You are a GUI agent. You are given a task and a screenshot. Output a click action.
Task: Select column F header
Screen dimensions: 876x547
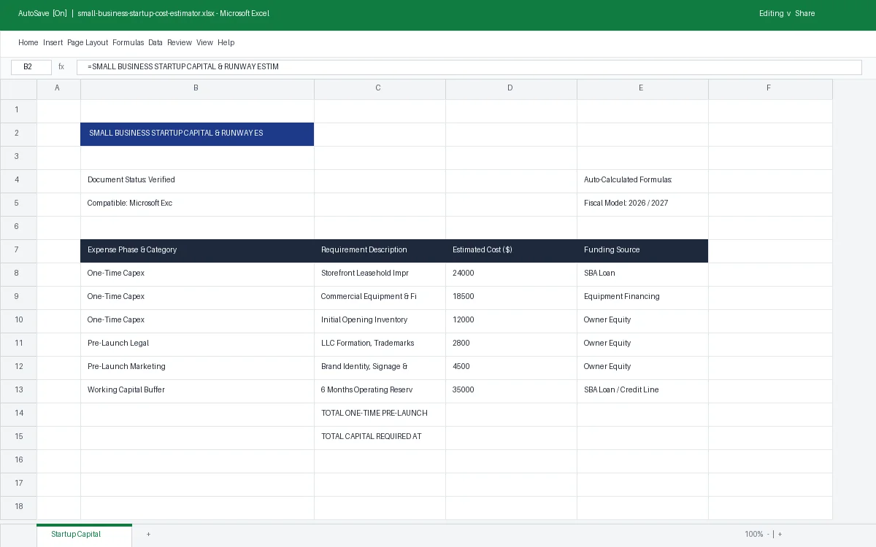(x=770, y=89)
